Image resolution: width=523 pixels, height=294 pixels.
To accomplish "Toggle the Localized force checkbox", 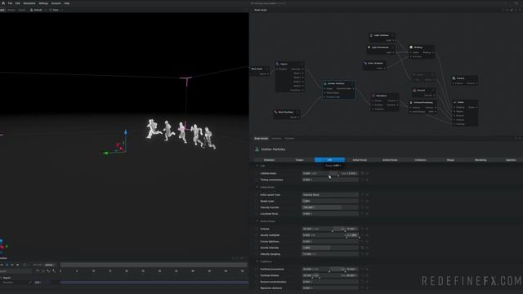I will (x=257, y=214).
